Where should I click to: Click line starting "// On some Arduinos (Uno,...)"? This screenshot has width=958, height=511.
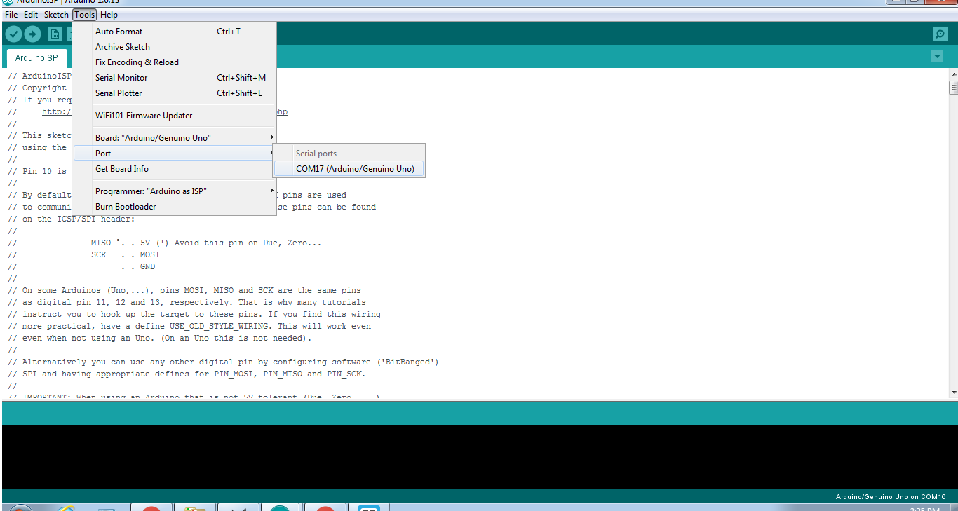pos(184,291)
